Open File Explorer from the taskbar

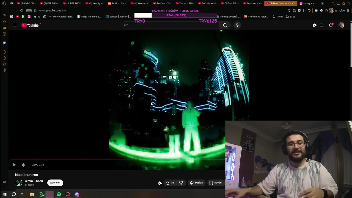pos(32,194)
